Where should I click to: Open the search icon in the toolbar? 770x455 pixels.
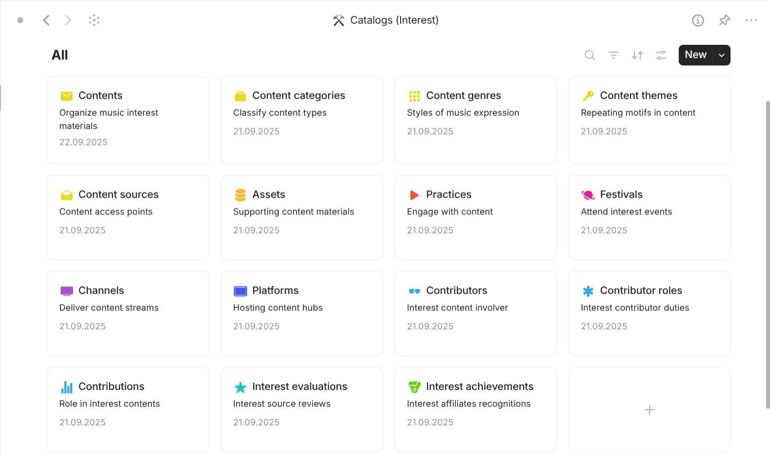click(x=589, y=55)
